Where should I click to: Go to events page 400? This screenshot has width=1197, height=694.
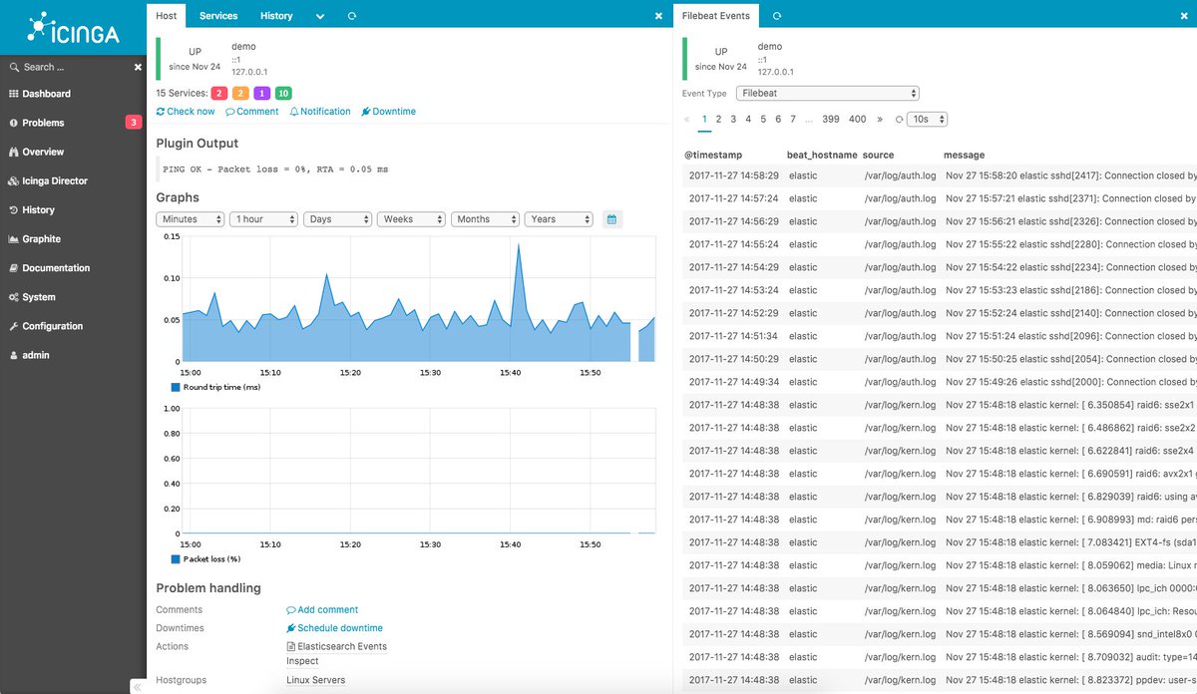click(857, 119)
